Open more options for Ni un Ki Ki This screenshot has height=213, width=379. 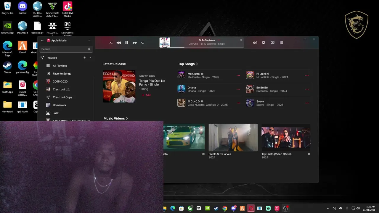[307, 75]
